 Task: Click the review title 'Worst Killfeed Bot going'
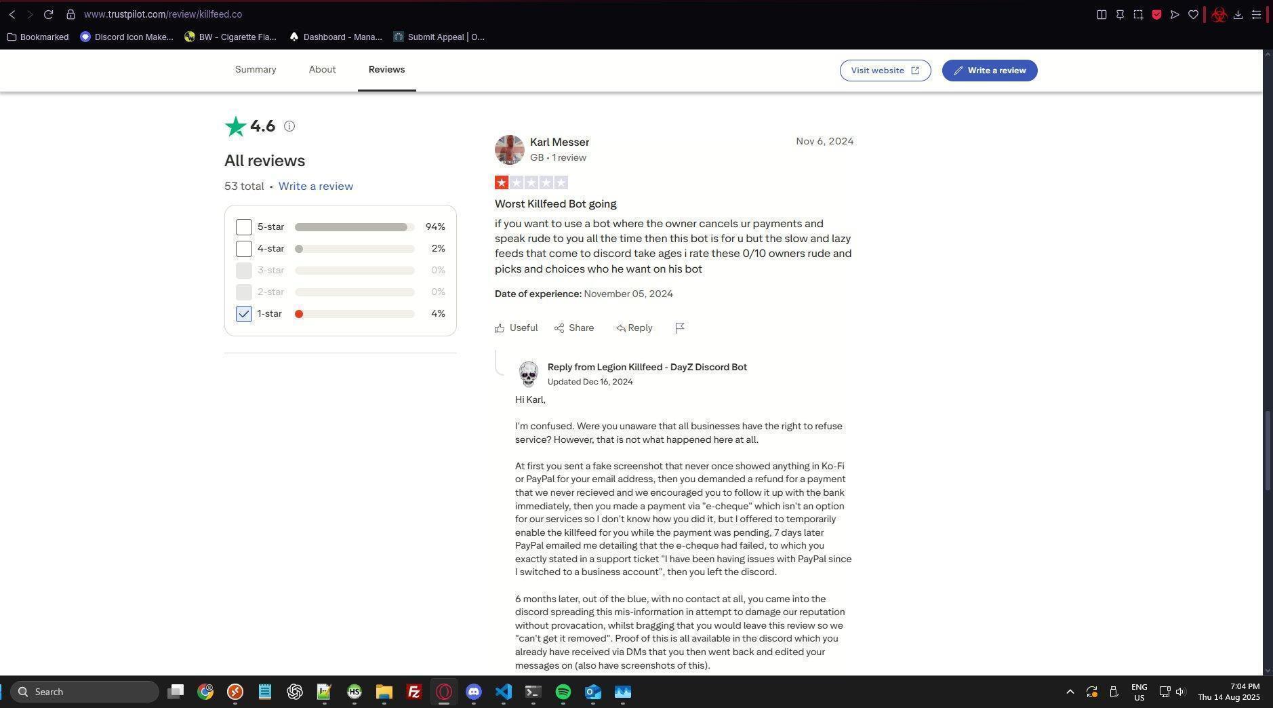point(556,204)
